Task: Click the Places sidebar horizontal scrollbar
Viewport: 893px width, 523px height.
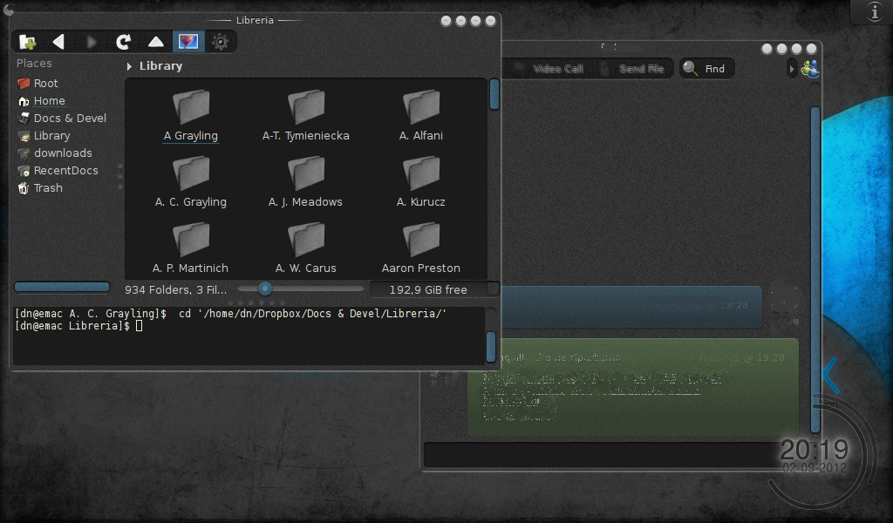Action: (62, 287)
